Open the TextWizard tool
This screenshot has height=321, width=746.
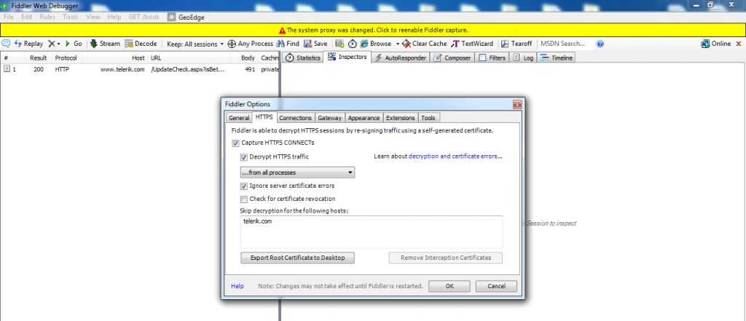472,44
